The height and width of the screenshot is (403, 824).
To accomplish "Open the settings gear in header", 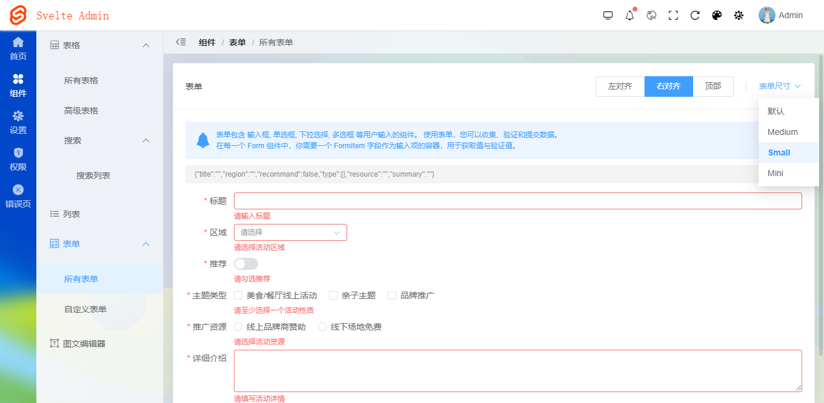I will (x=739, y=16).
